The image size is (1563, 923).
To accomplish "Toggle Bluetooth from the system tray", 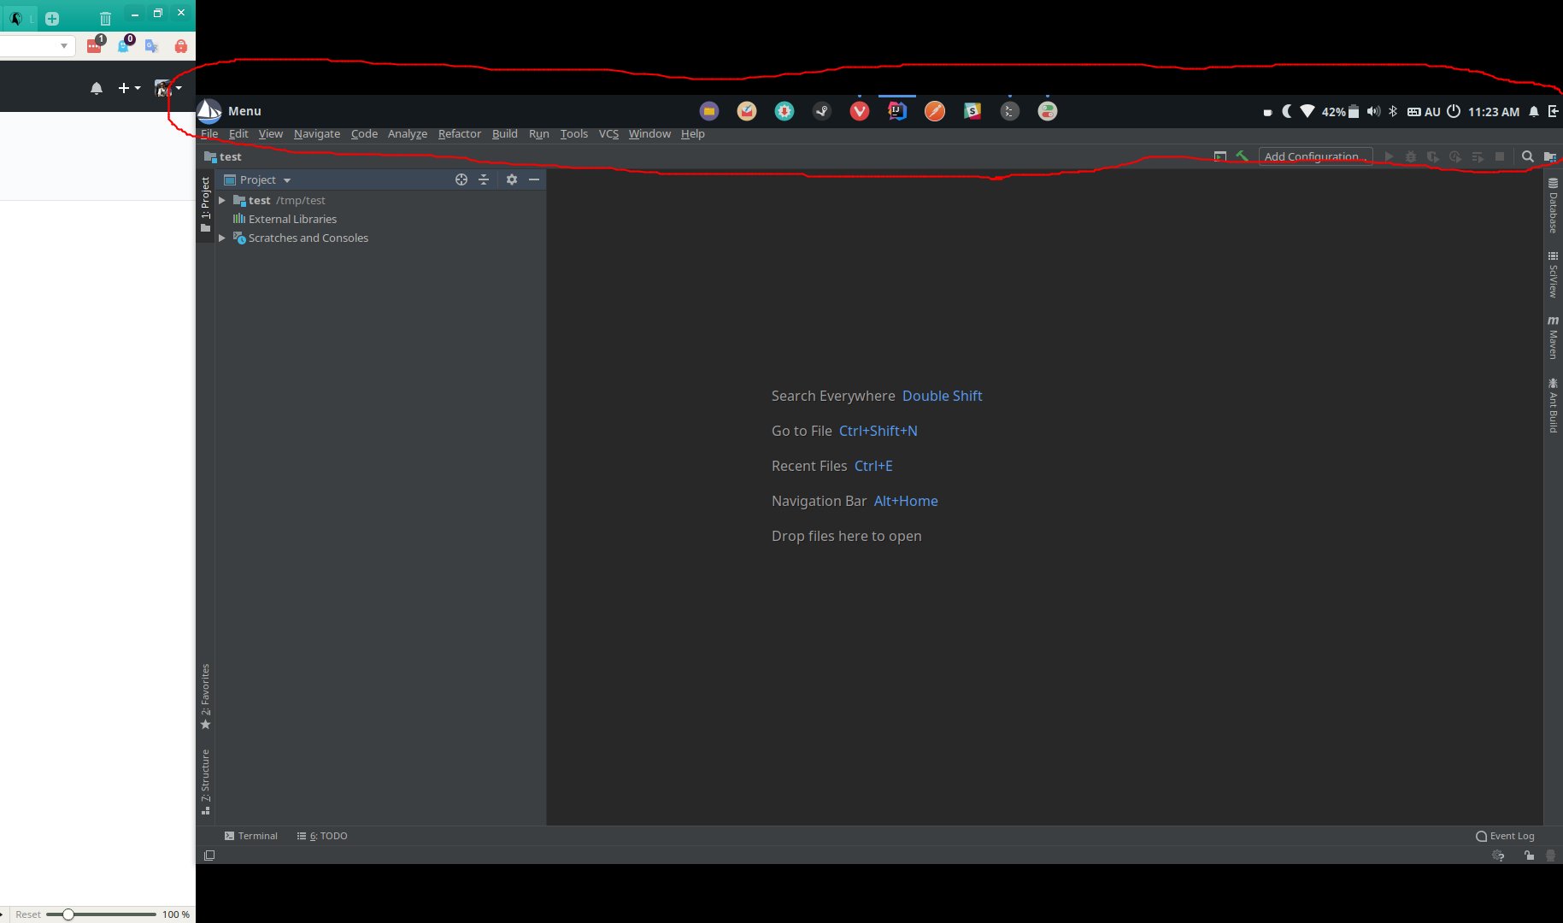I will coord(1393,111).
